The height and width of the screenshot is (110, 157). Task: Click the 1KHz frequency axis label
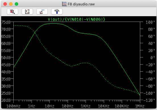pyautogui.click(x=86, y=106)
